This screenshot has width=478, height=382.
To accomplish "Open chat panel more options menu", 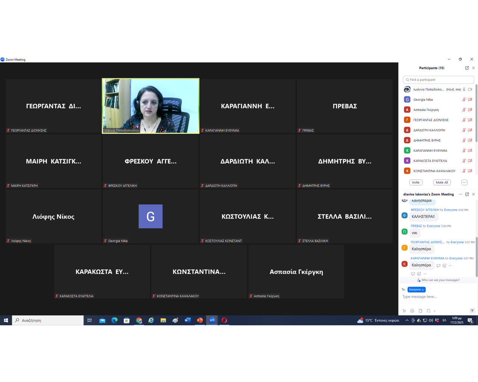I will [x=460, y=194].
